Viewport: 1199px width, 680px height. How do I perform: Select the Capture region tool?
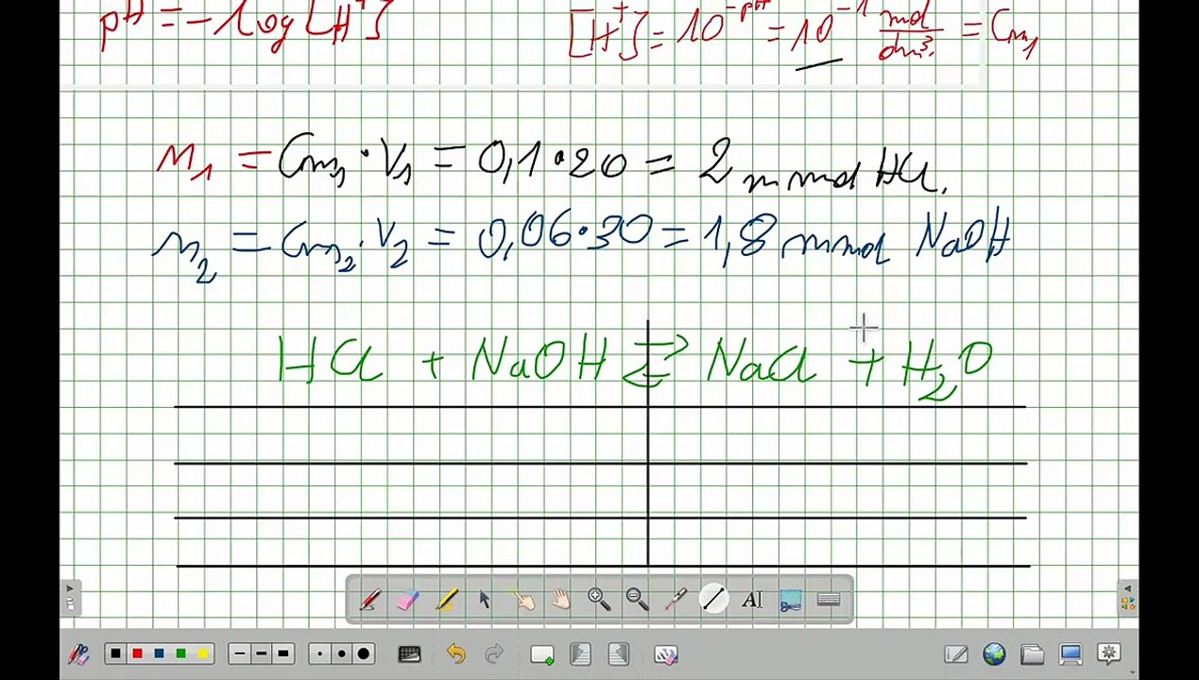791,600
